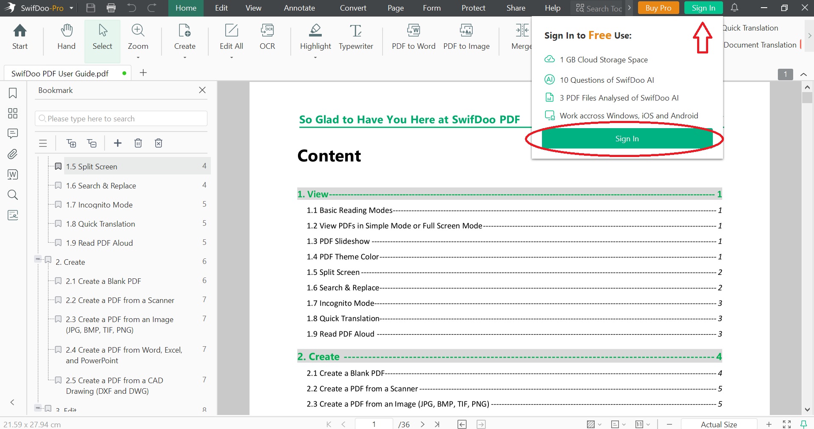
Task: Click the Start home icon
Action: coord(20,37)
